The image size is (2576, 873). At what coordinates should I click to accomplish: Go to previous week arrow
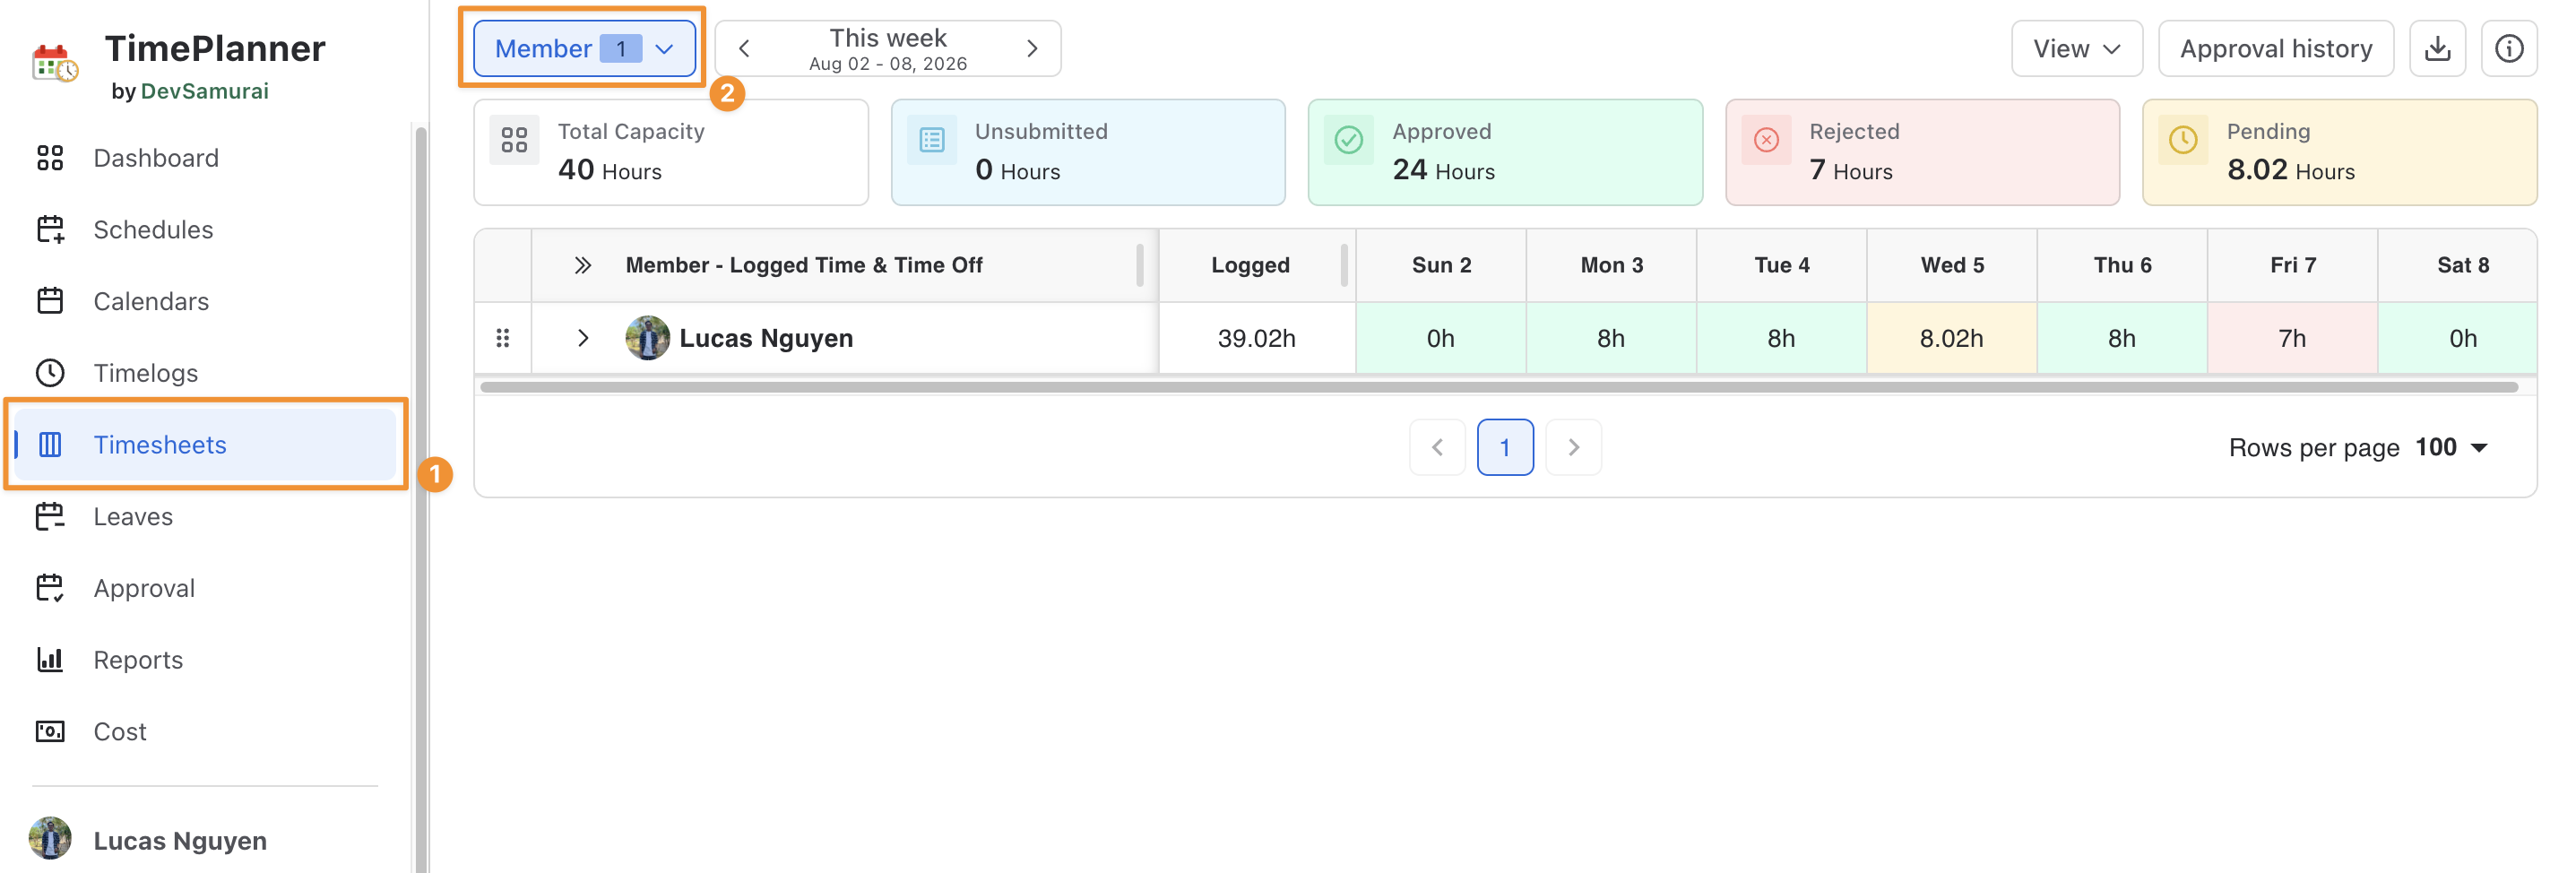click(x=744, y=48)
